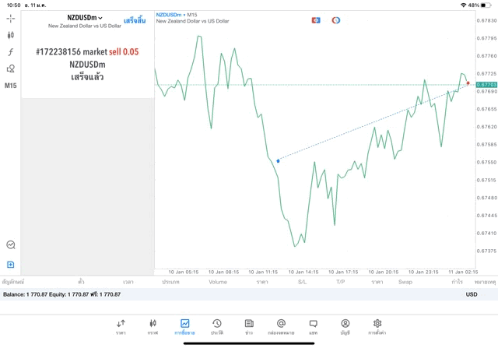
Task: Select the crosshair tool in left sidebar
Action: (x=11, y=18)
